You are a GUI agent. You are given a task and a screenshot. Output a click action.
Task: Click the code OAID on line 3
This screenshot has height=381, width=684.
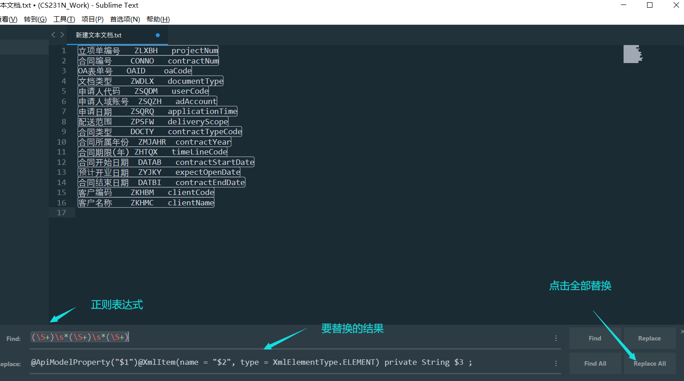[136, 71]
